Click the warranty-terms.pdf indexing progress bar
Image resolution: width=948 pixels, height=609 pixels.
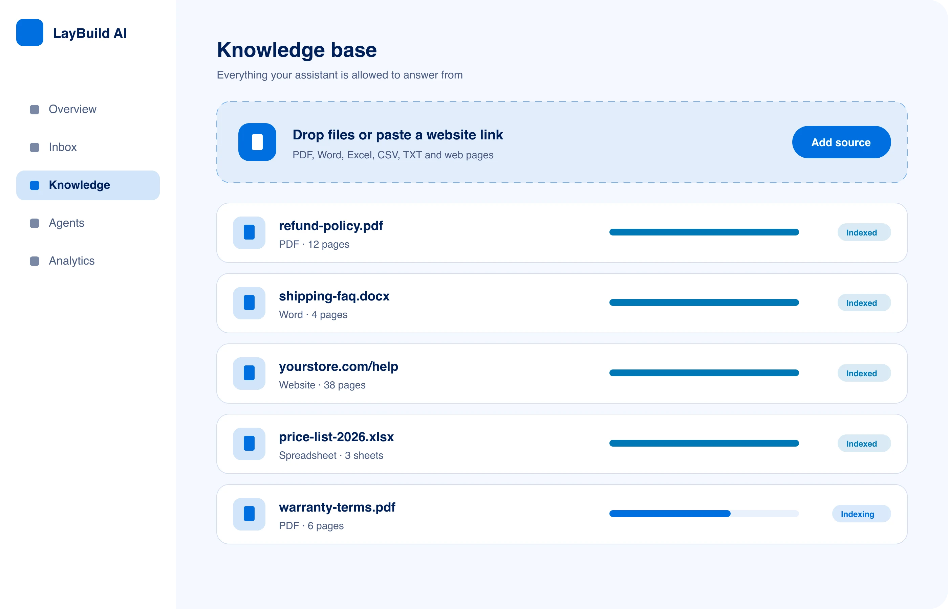[704, 514]
